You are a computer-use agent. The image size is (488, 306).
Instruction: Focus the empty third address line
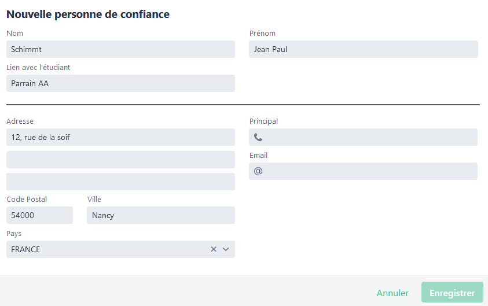(x=120, y=182)
